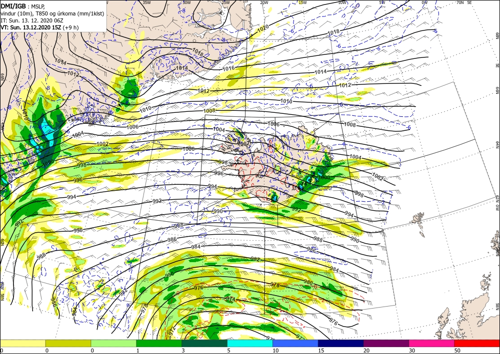Click the "vindur (10m), T850 og úrkoma" line

tap(52, 13)
